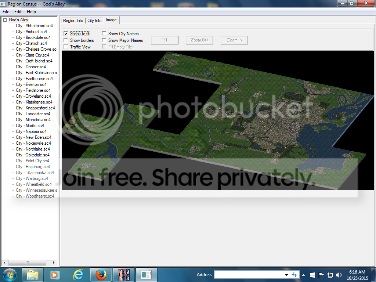Select City - Knappesford.sc4
The height and width of the screenshot is (282, 376).
pos(36,108)
